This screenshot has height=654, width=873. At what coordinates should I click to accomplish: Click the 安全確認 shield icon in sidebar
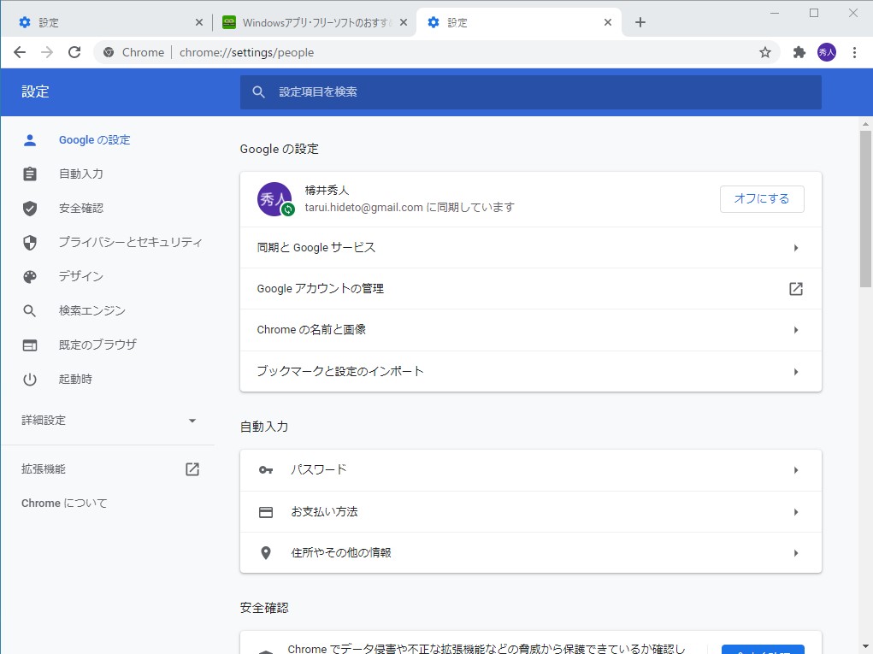pyautogui.click(x=30, y=208)
